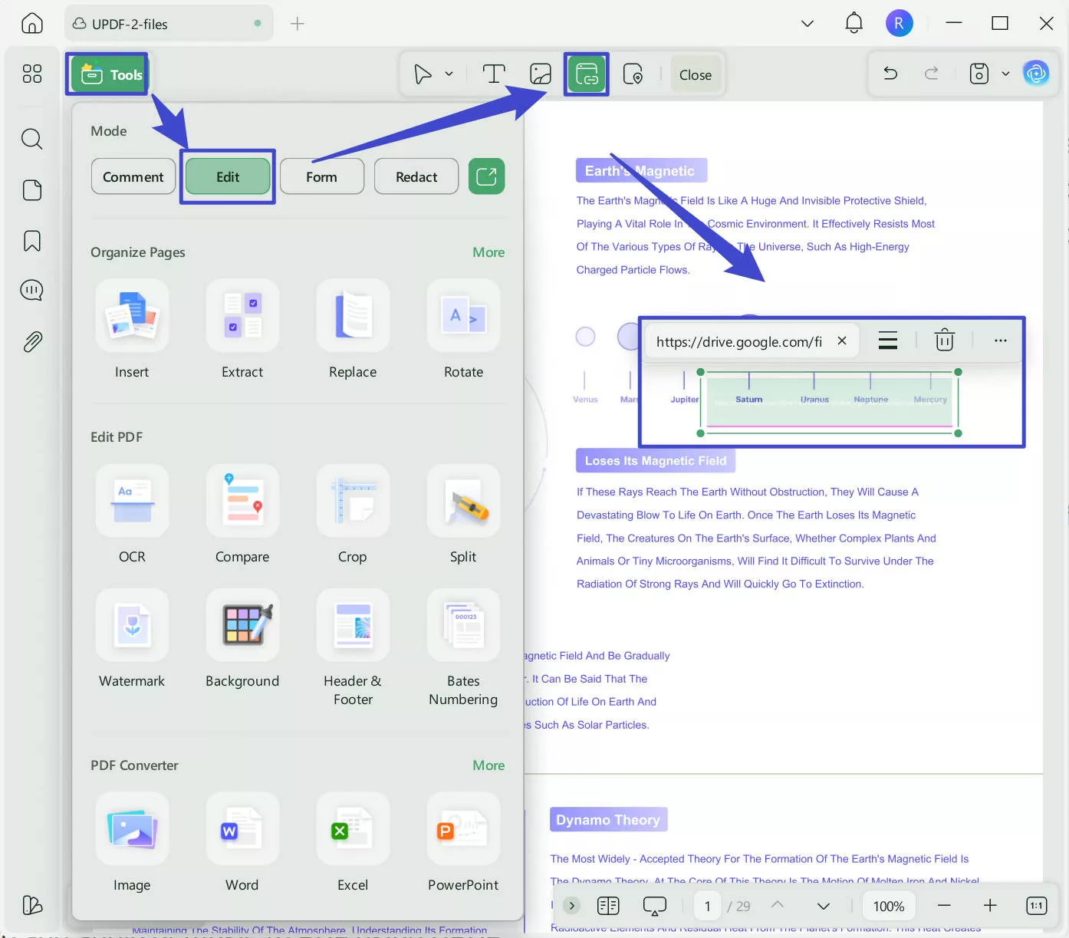
Task: Delete the link using the trash icon
Action: [944, 340]
